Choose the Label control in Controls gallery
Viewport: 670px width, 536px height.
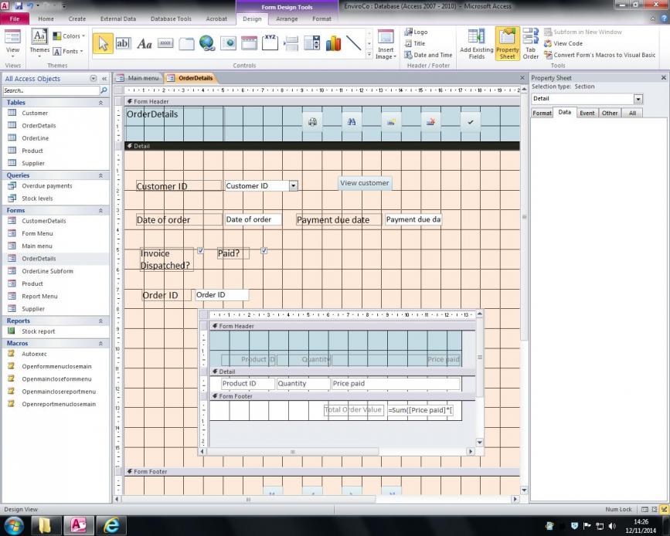coord(145,43)
